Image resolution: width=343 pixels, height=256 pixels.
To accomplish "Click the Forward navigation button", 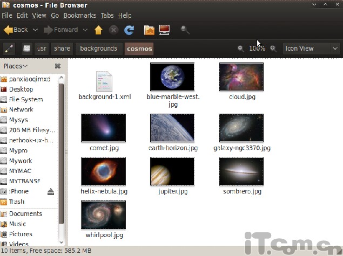I will tap(61, 30).
